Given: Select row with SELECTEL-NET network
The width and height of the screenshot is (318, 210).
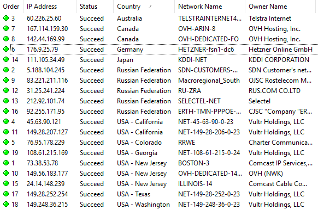Looking at the screenshot, I should pyautogui.click(x=159, y=101).
